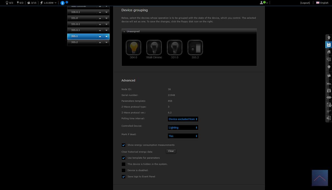
Task: Click the home icon in right sidebar
Action: [329, 52]
